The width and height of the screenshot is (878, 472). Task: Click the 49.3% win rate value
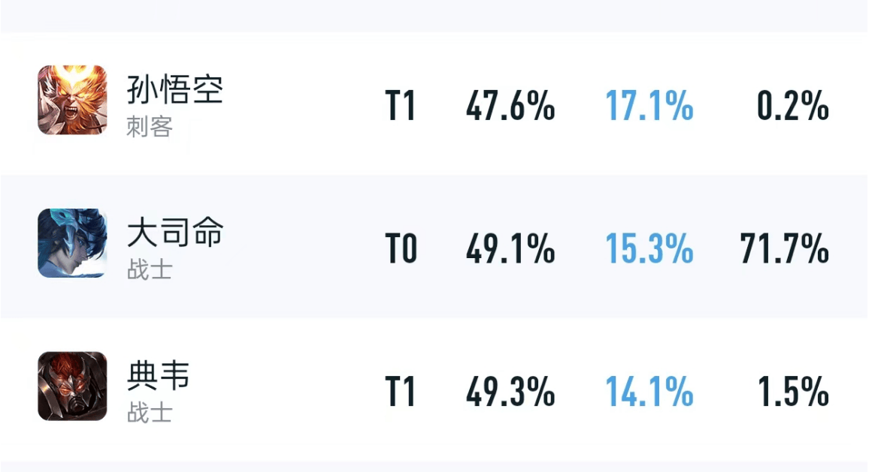510,392
